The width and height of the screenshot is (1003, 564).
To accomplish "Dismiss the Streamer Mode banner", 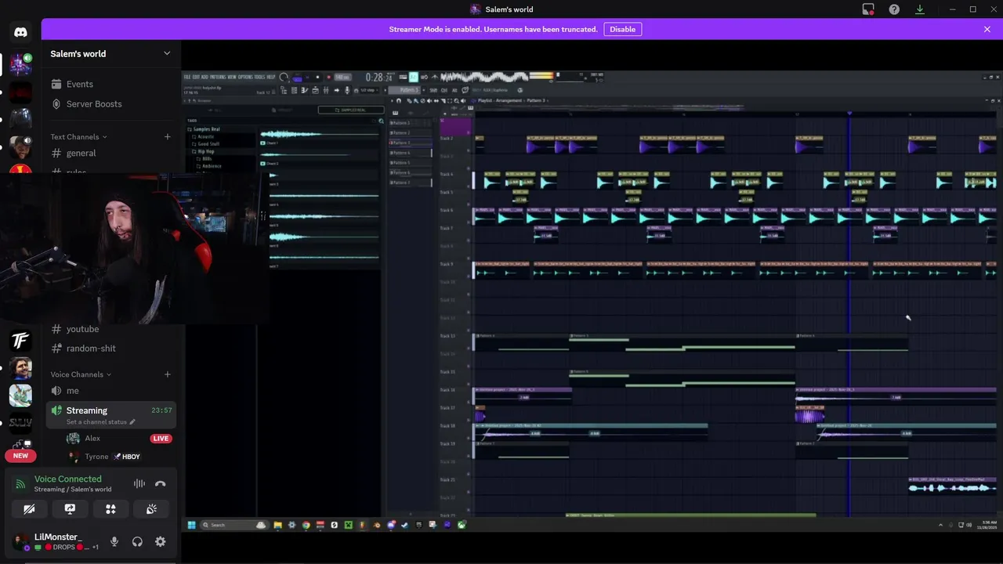I will (x=987, y=29).
